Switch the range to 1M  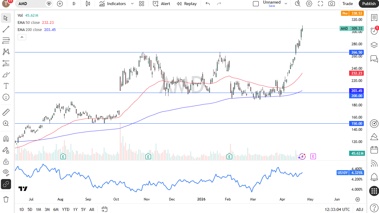pyautogui.click(x=39, y=209)
